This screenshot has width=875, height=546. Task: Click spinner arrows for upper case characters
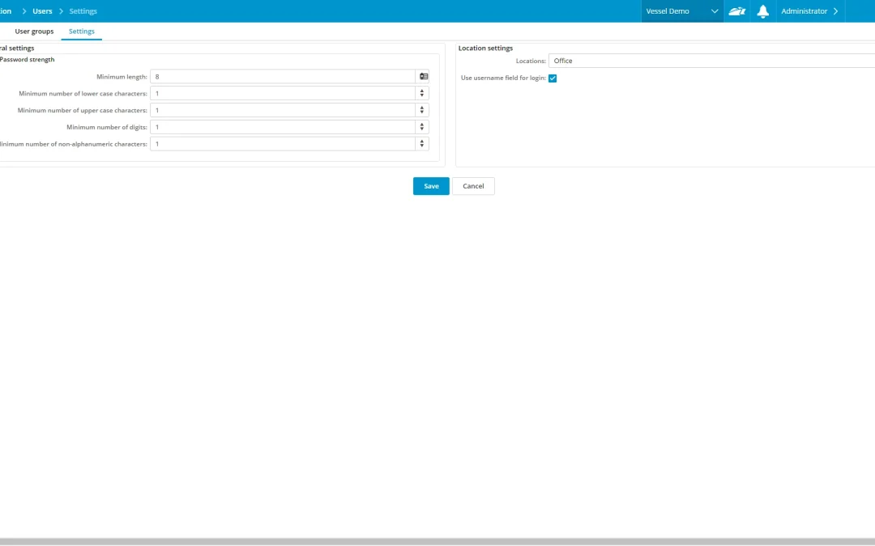(x=422, y=110)
